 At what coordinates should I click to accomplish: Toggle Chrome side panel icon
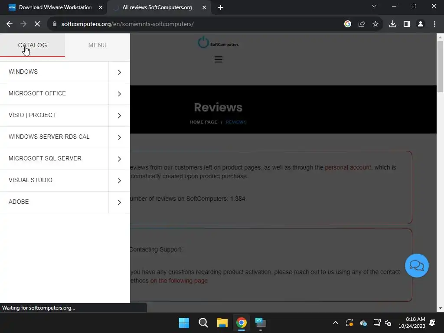tap(407, 24)
